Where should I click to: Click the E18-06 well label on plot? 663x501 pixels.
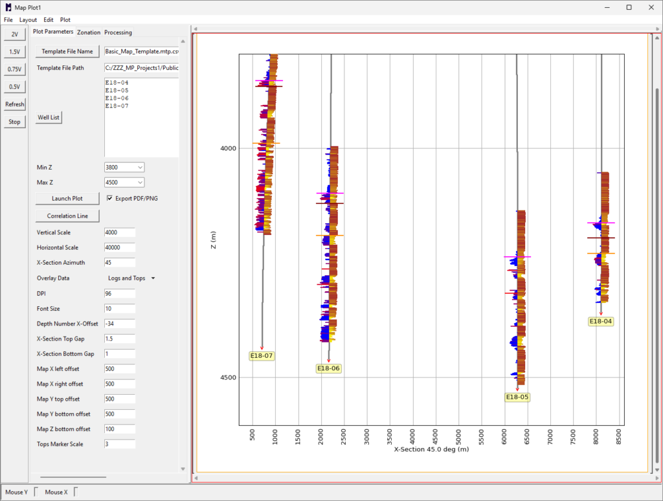click(328, 368)
